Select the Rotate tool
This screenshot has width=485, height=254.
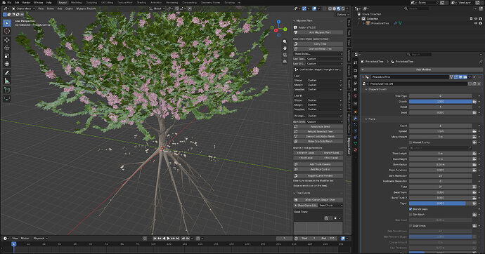(x=7, y=48)
